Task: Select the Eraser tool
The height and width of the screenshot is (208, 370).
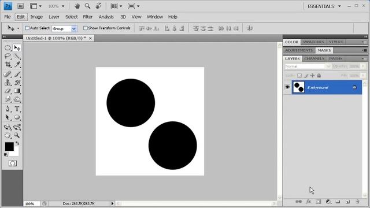Action: tap(8, 91)
